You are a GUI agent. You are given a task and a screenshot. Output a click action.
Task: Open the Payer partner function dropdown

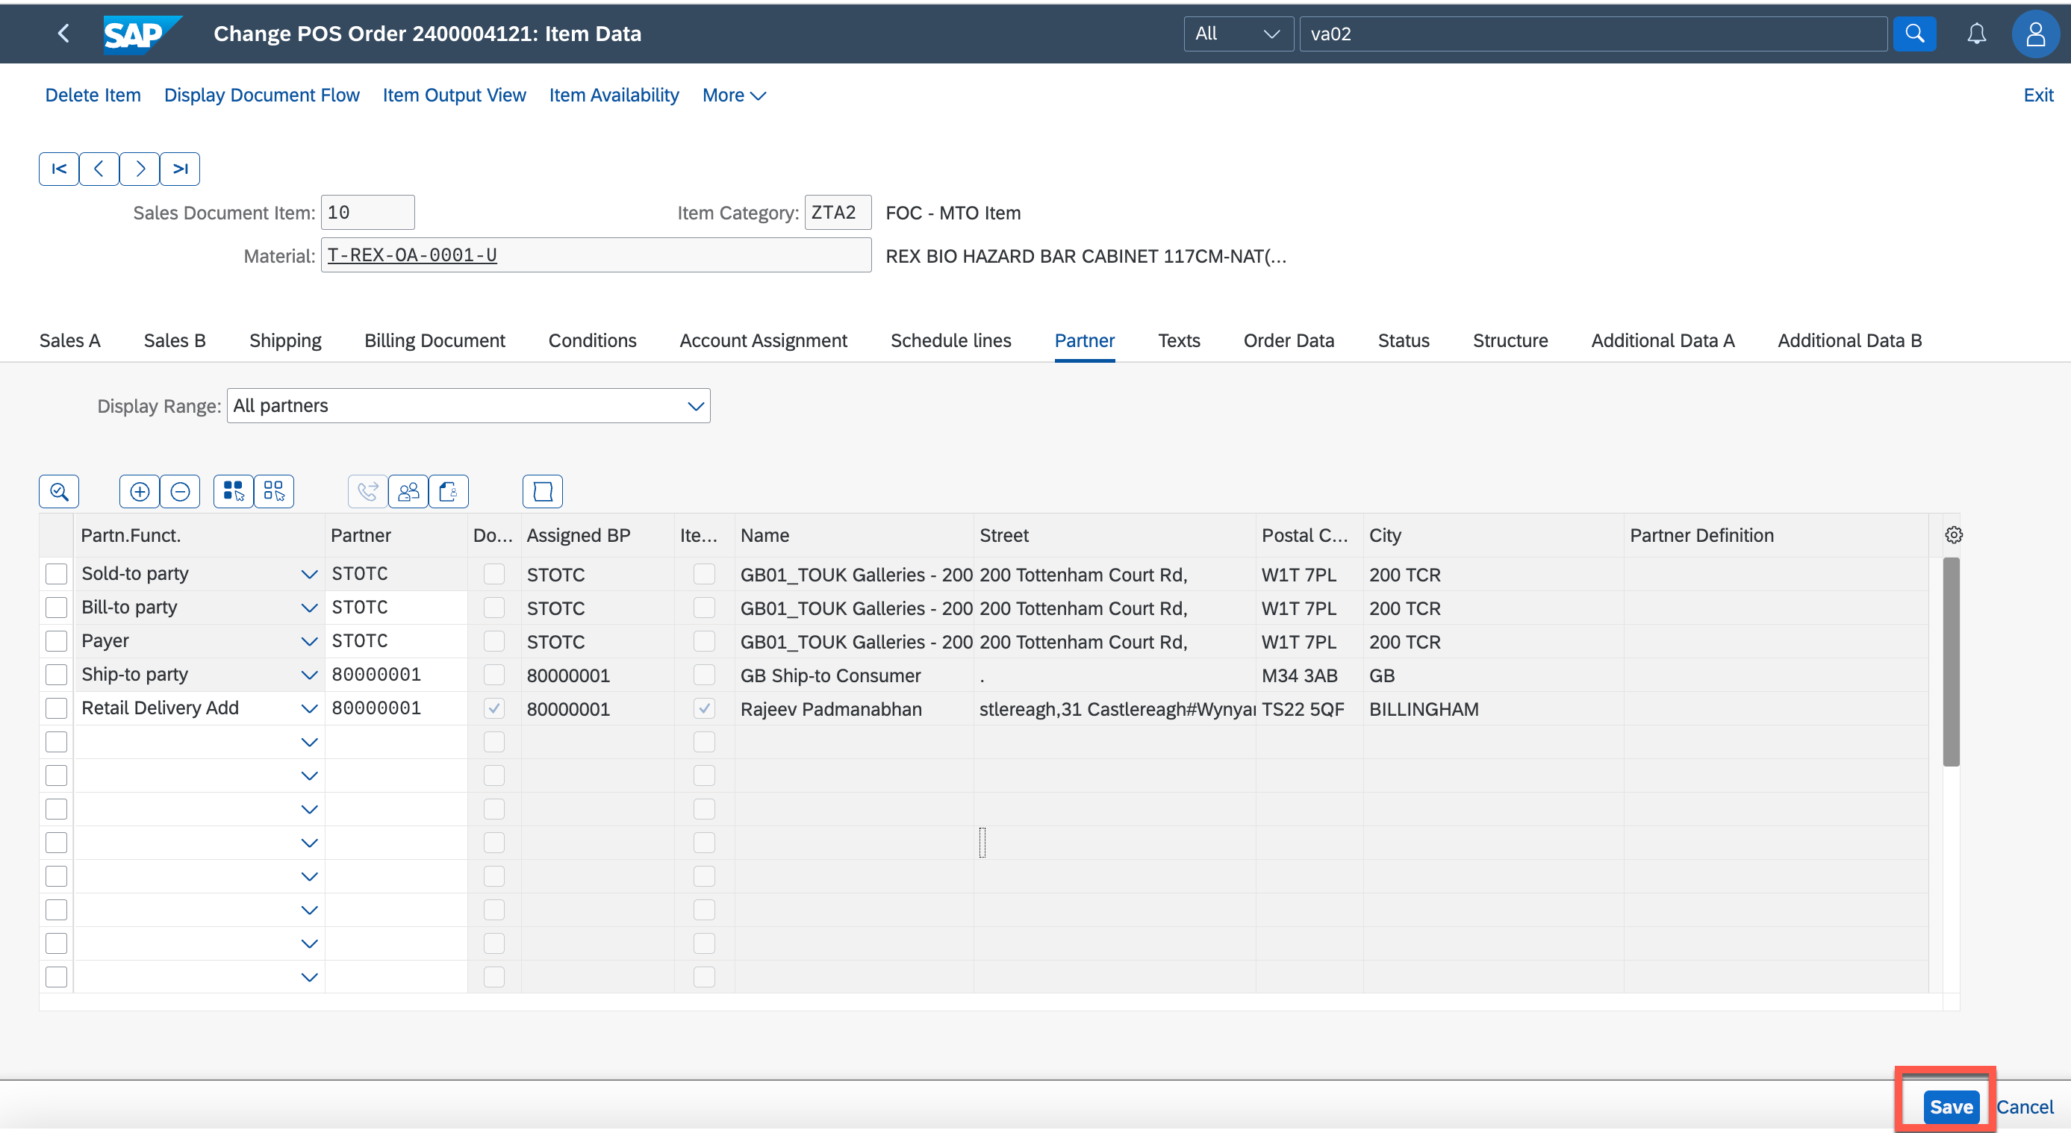(309, 641)
